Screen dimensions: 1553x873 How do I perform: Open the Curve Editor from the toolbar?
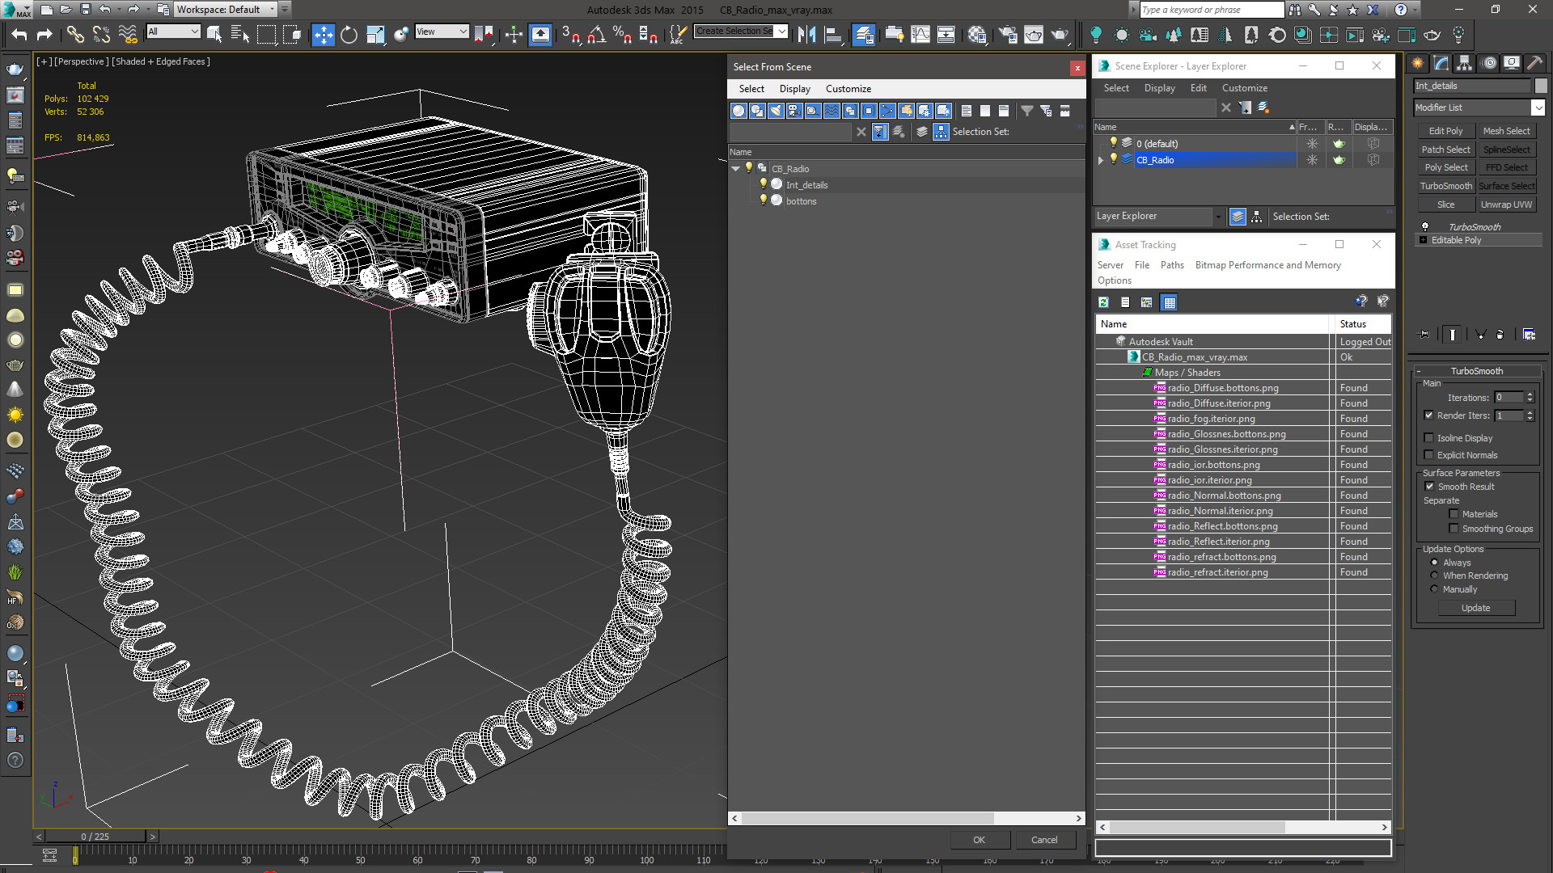click(x=920, y=35)
